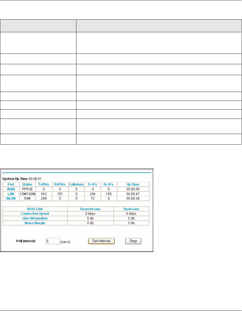Click the Tx B/s column header
The height and width of the screenshot is (328, 242).
click(x=93, y=184)
